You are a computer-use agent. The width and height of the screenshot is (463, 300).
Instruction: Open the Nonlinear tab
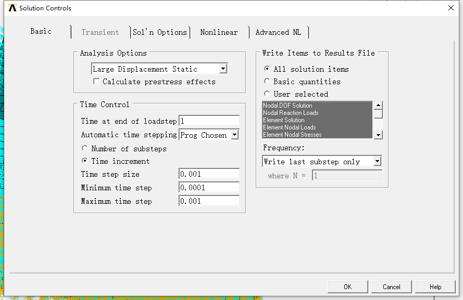click(x=219, y=32)
